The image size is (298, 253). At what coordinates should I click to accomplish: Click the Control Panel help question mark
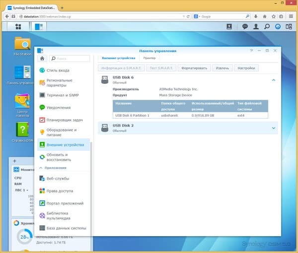[251, 51]
